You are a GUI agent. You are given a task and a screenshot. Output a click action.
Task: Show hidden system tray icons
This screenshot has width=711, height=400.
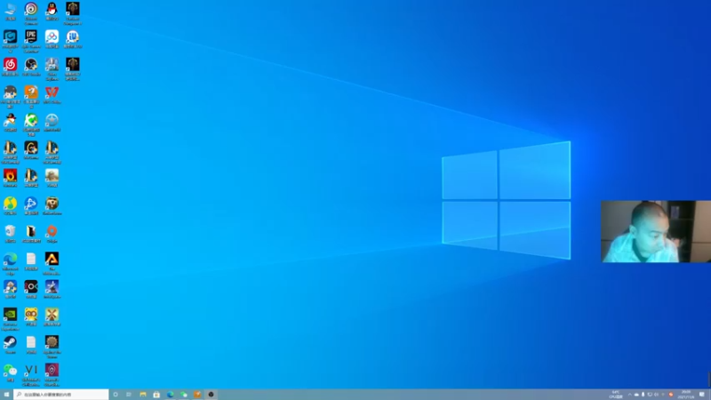(x=629, y=395)
